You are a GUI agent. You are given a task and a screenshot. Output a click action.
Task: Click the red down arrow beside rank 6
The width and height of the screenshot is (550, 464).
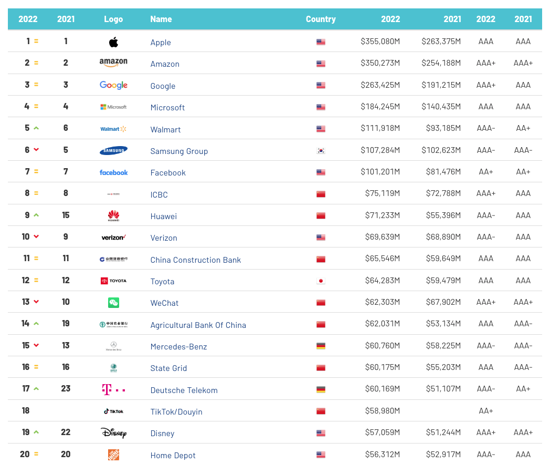point(36,150)
